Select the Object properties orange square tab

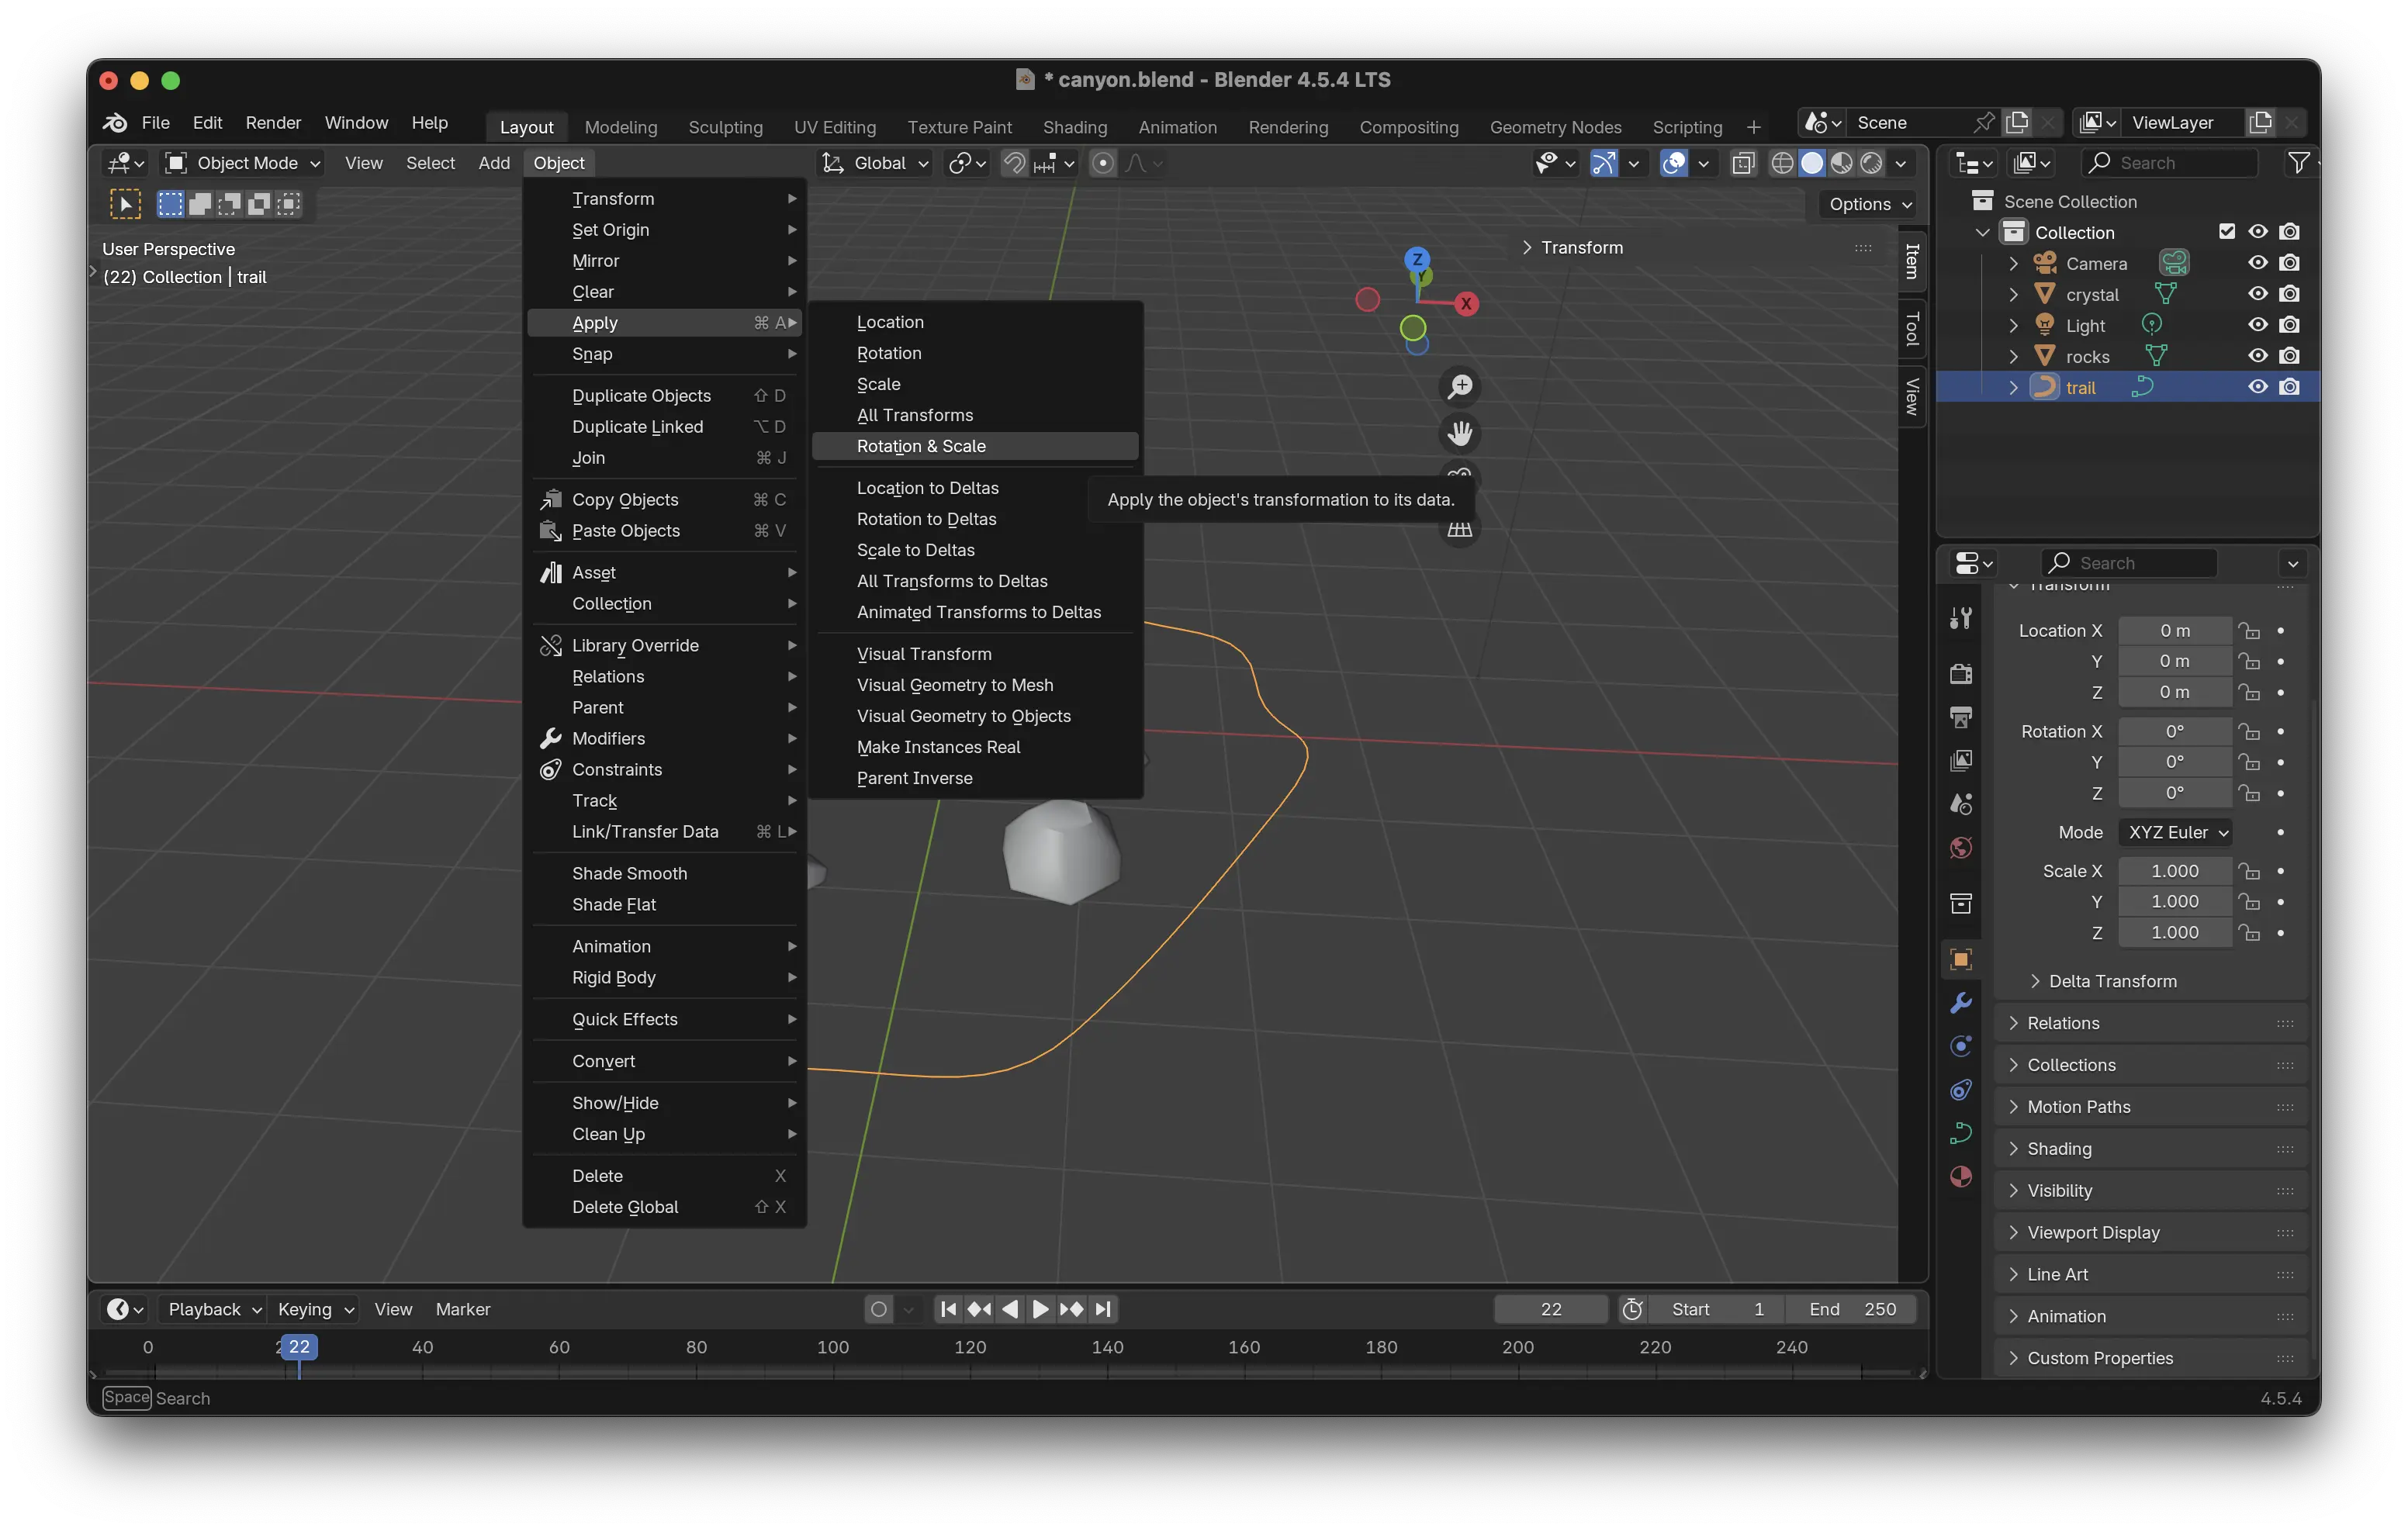pos(1960,960)
